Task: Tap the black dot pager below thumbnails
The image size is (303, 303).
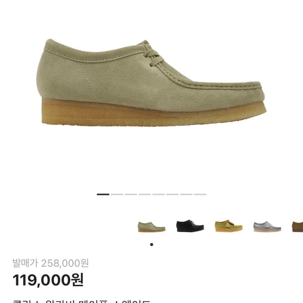Action: (151, 244)
